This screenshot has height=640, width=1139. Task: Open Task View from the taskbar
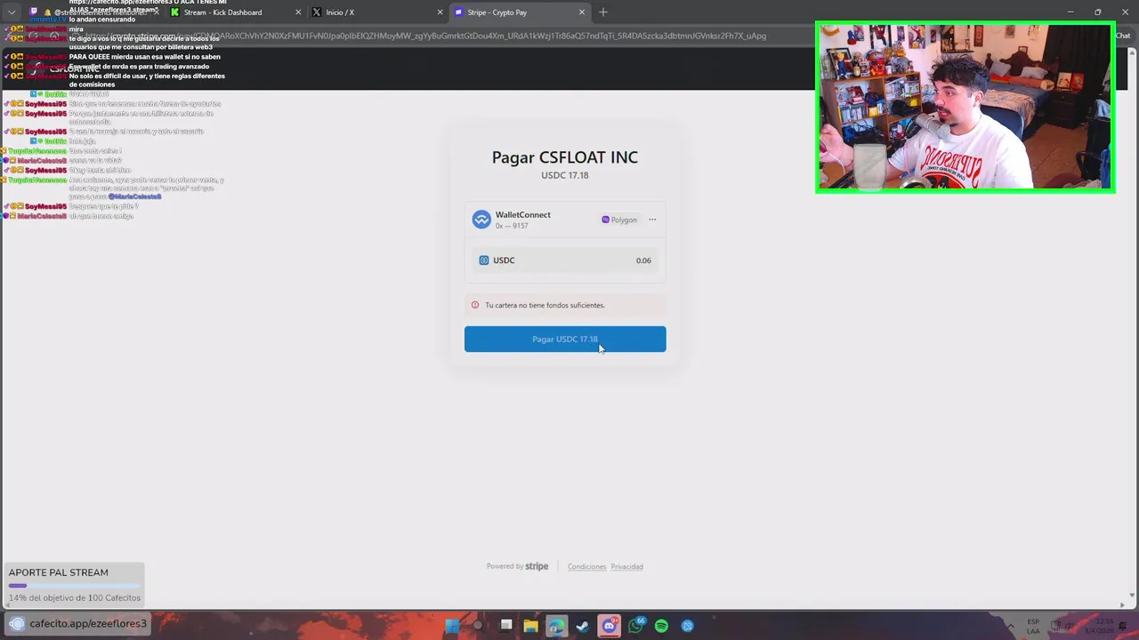coord(505,626)
